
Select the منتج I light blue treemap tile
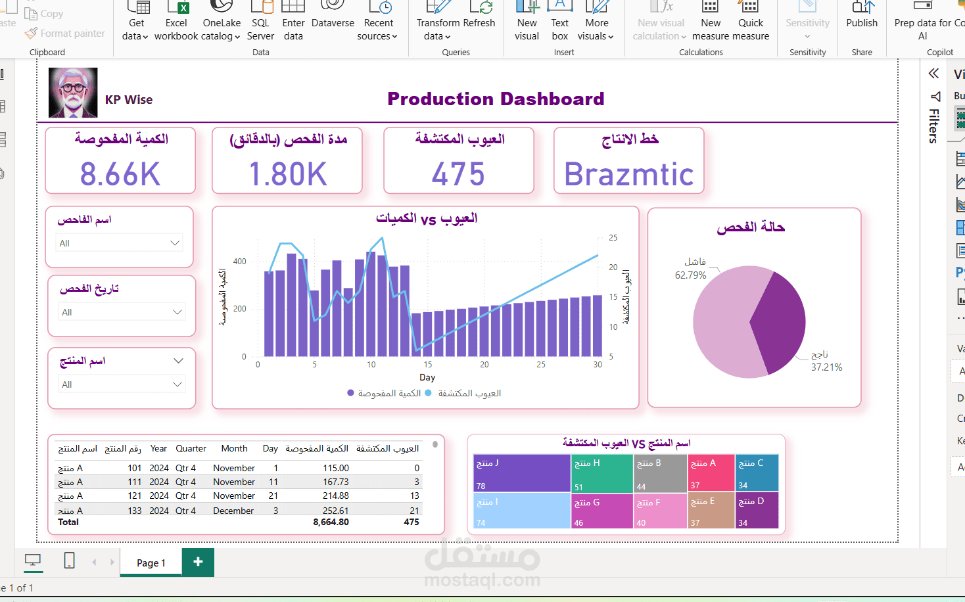pyautogui.click(x=521, y=511)
